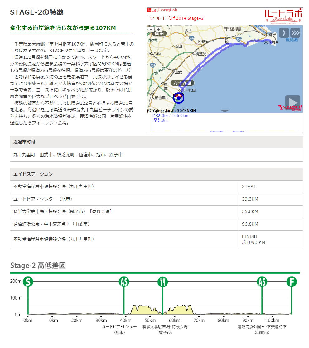Collapse map using the down triangle
Image resolution: width=309 pixels, height=348 pixels.
pyautogui.click(x=225, y=111)
